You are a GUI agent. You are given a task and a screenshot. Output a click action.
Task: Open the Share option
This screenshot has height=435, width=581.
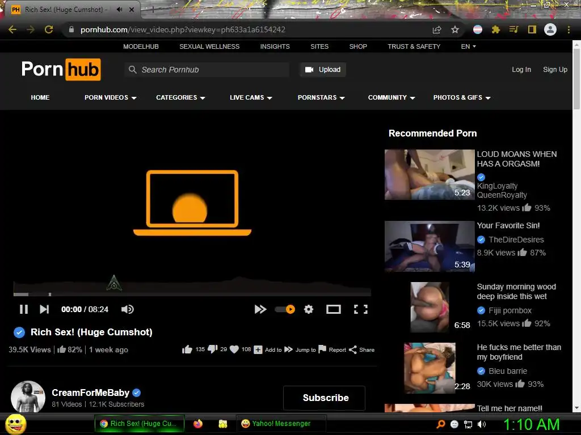coord(361,349)
